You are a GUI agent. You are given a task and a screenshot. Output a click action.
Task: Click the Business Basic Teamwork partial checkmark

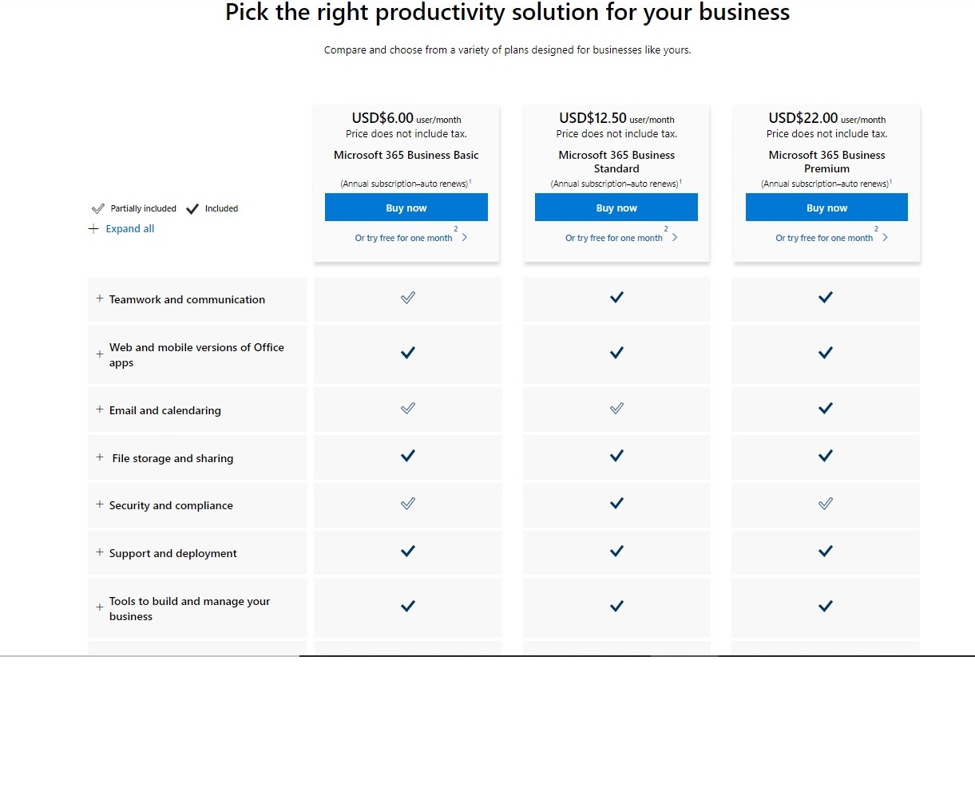pyautogui.click(x=407, y=298)
